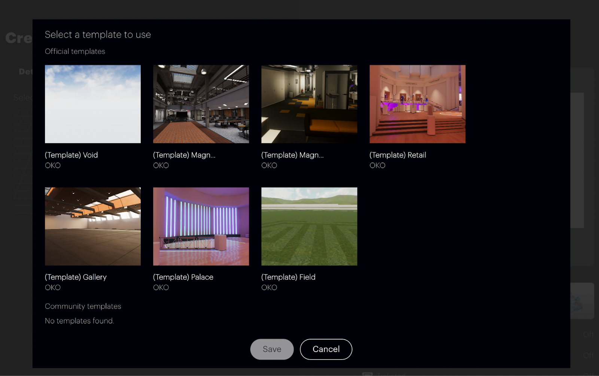The height and width of the screenshot is (376, 599).
Task: Click the Magn... title under the brick-floor thumbnail
Action: [184, 155]
